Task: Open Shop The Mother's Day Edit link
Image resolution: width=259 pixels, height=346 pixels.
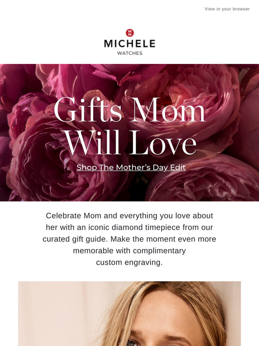Action: 131,167
